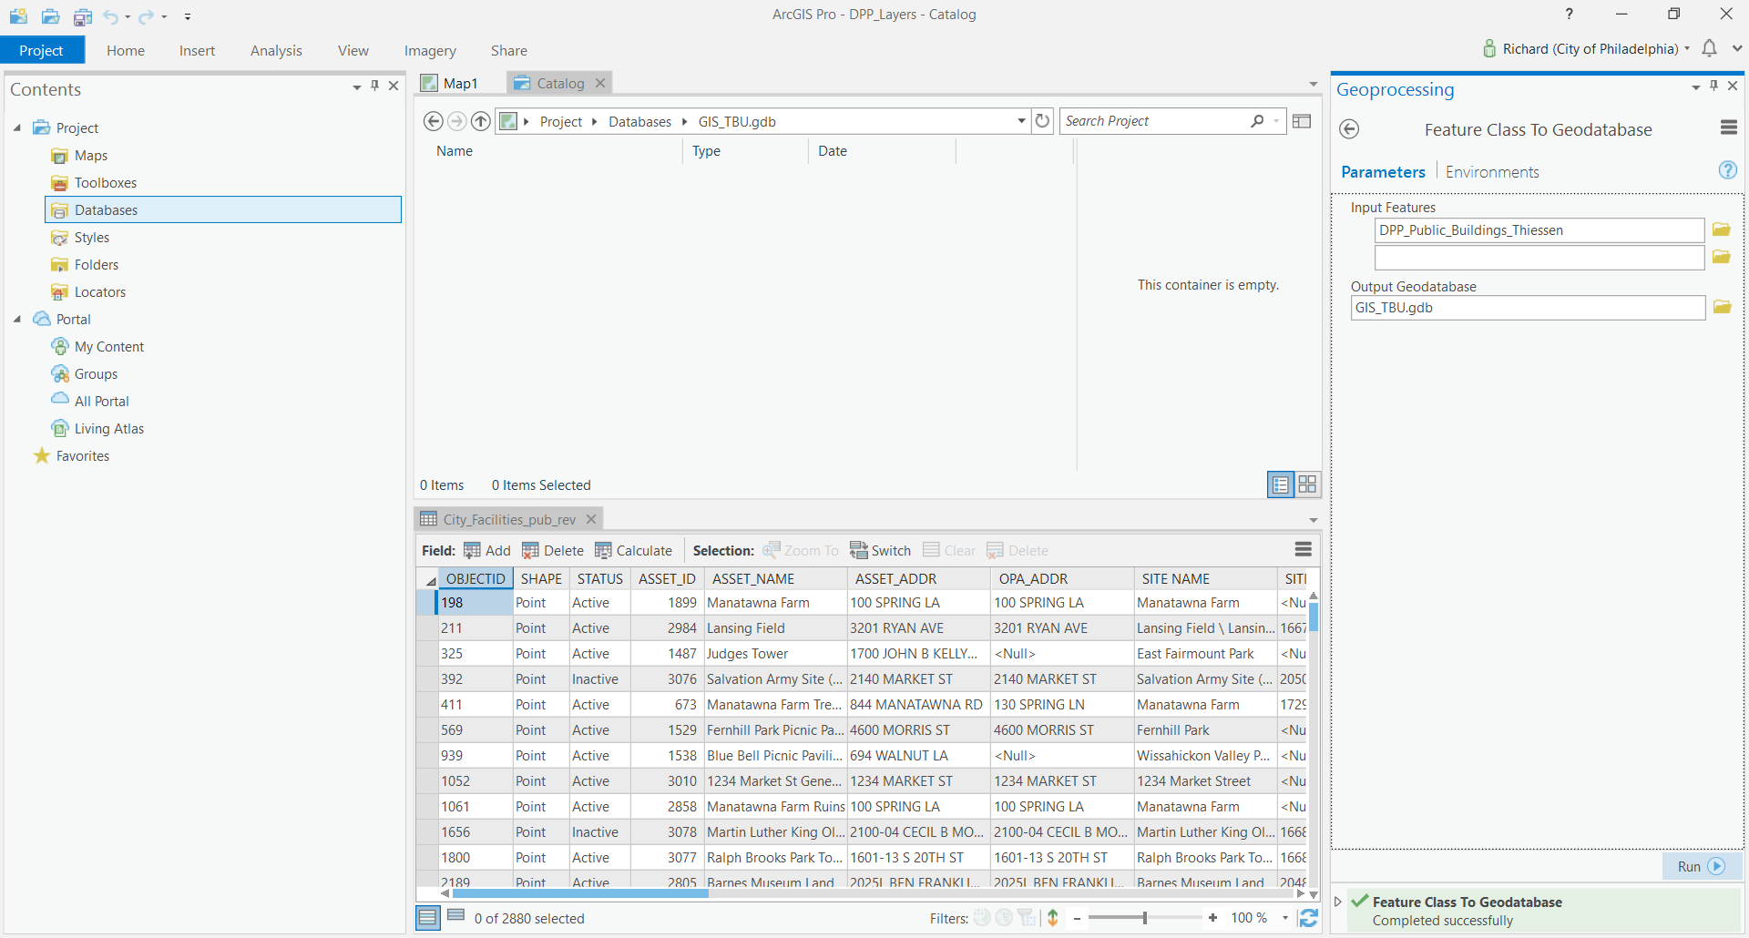
Task: Run the geoprocessing tool
Action: (x=1702, y=866)
